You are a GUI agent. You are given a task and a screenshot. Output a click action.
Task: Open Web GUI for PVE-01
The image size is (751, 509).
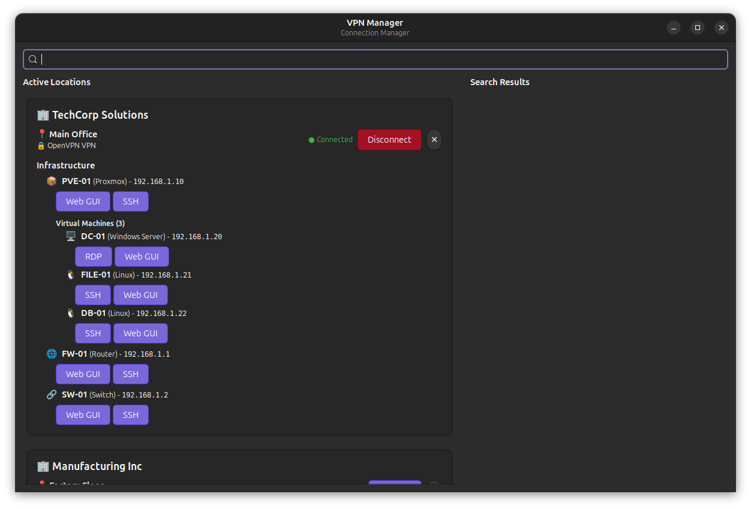click(x=83, y=201)
